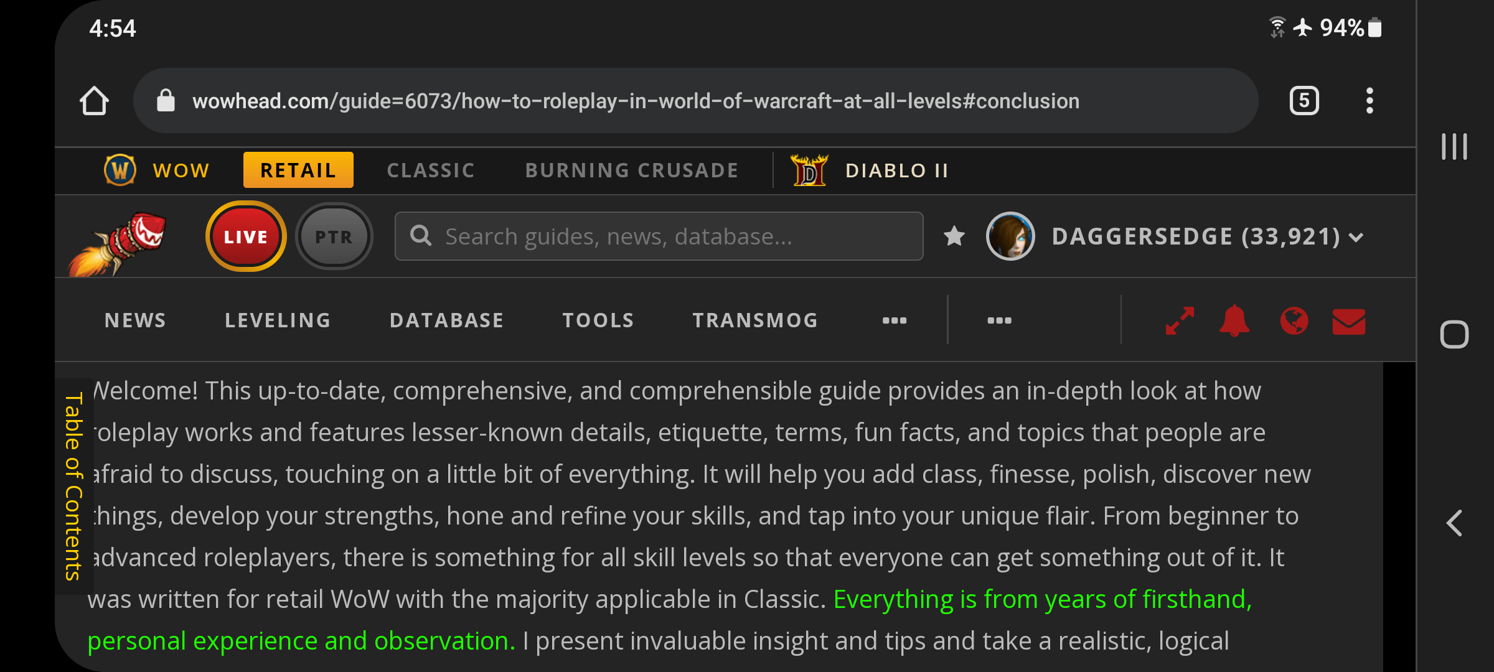This screenshot has height=672, width=1494.
Task: Expand the first ellipsis menu after Transmog
Action: tap(895, 320)
